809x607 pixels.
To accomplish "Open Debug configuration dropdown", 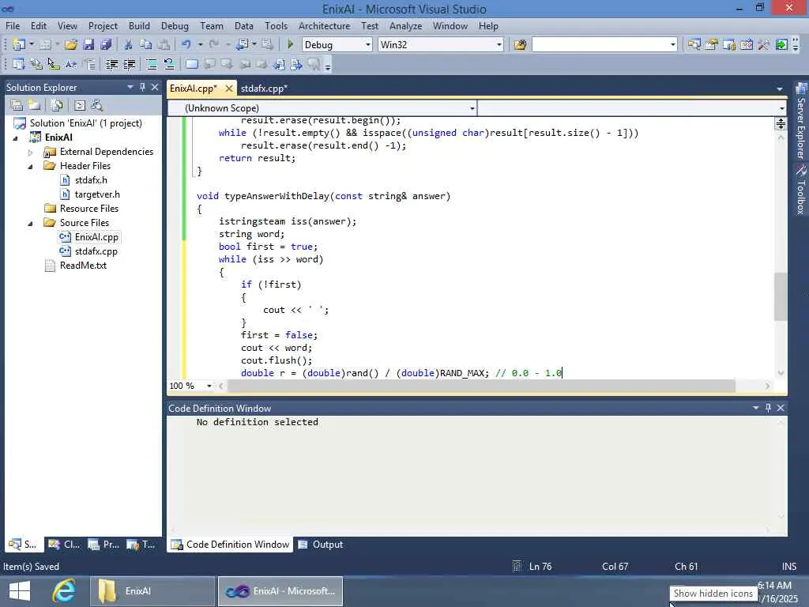I will 368,44.
